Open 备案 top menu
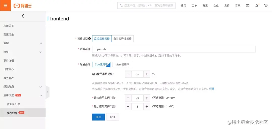The width and height of the screenshot is (272, 129). [x=205, y=6]
